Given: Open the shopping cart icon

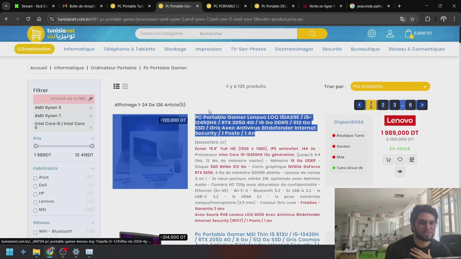Looking at the screenshot, I should point(408,34).
